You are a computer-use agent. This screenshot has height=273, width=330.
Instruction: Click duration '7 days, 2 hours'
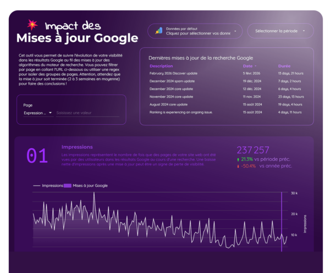289,81
